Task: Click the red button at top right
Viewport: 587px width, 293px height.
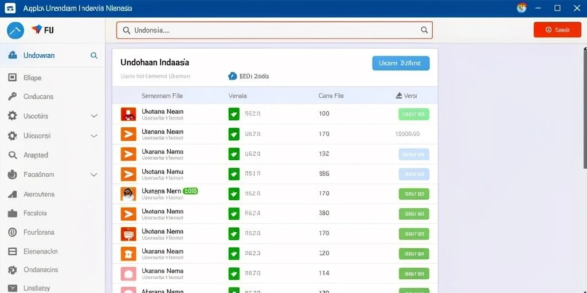Action: (x=557, y=30)
